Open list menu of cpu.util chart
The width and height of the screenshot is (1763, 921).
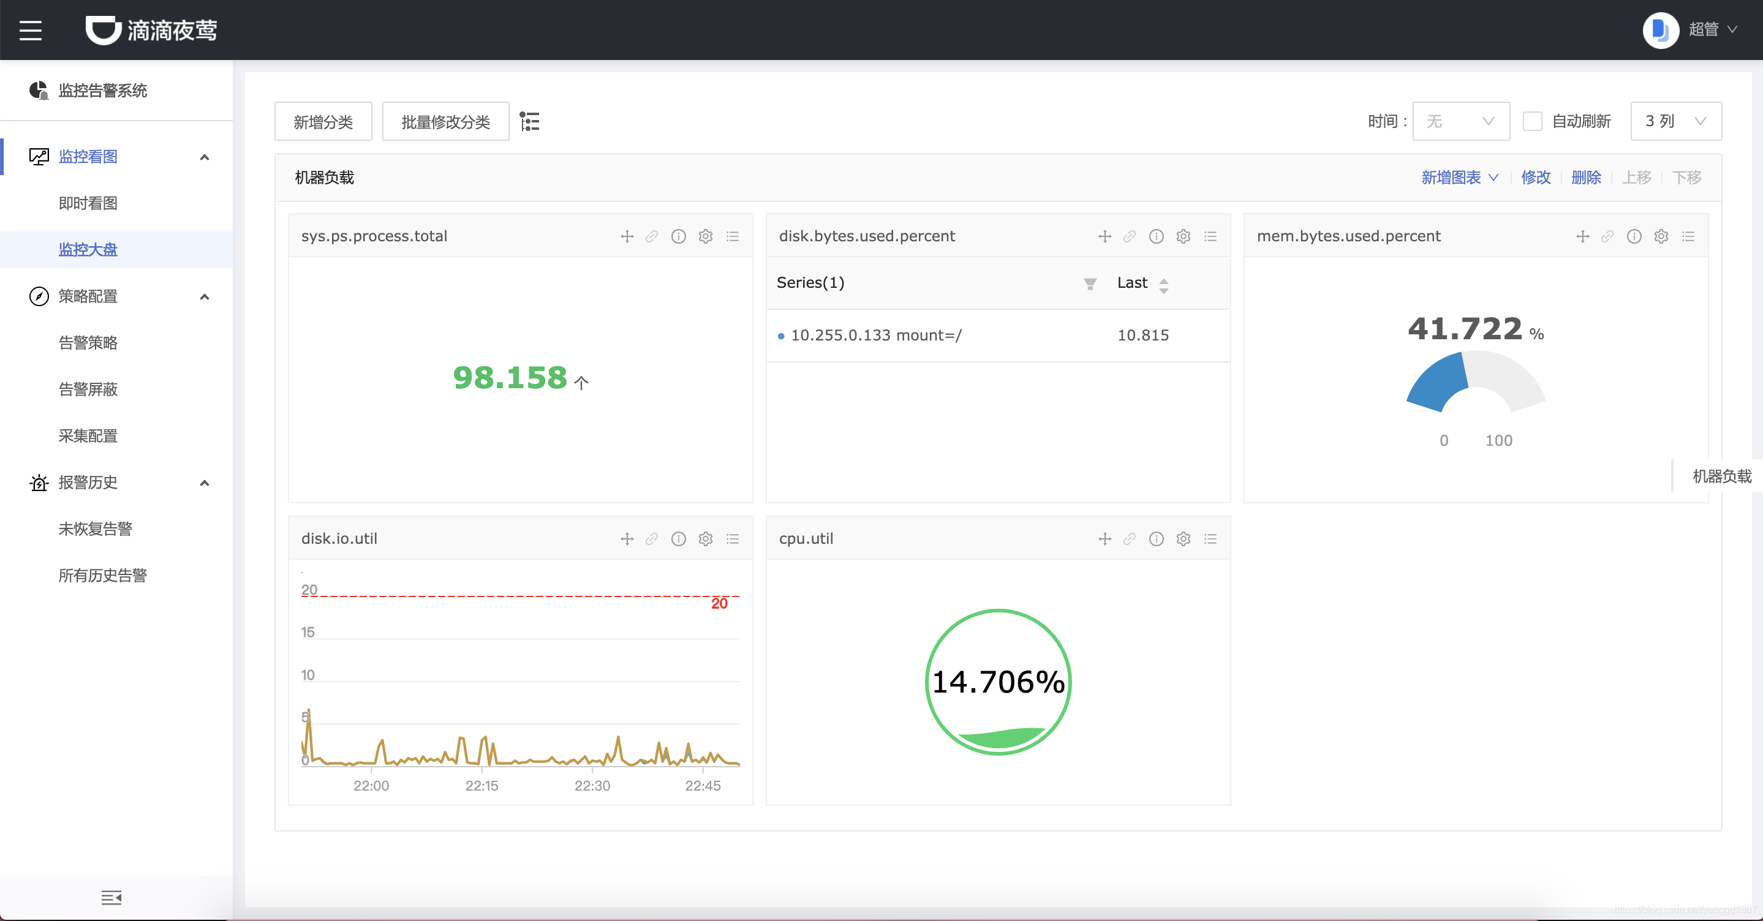pos(1210,538)
